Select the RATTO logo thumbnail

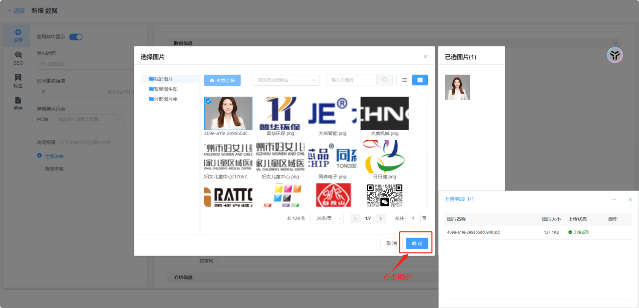(228, 195)
